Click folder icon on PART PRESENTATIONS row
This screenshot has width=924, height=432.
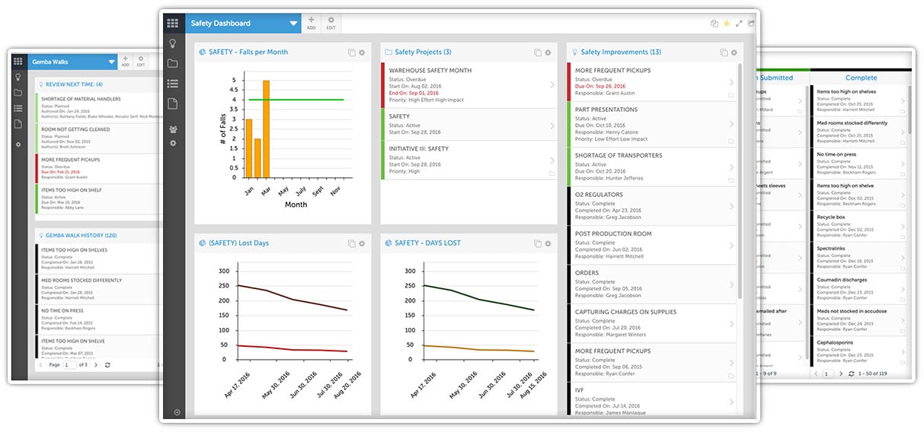731,140
